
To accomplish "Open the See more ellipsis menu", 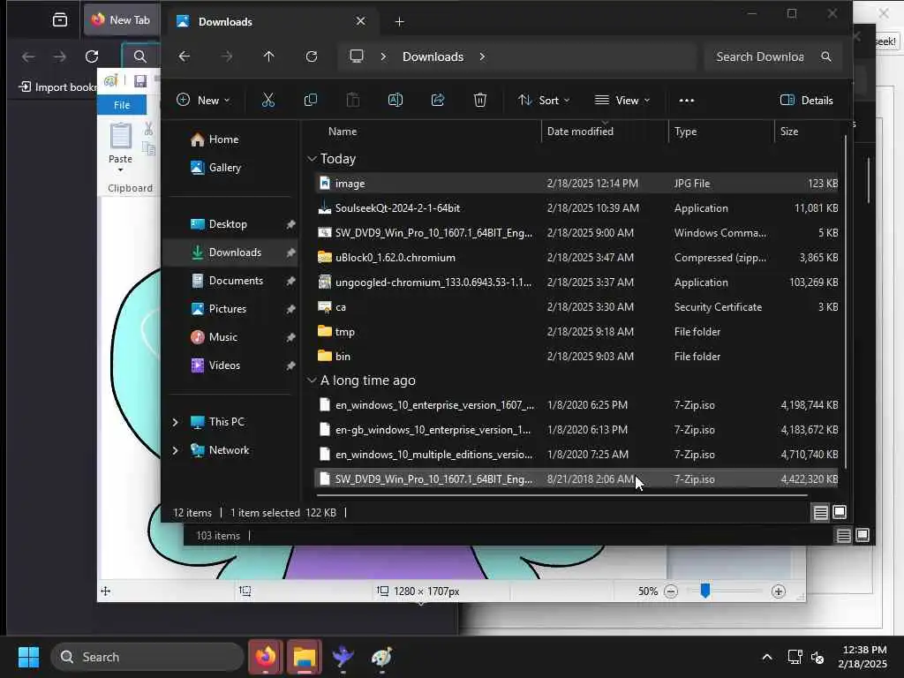I will click(x=686, y=101).
